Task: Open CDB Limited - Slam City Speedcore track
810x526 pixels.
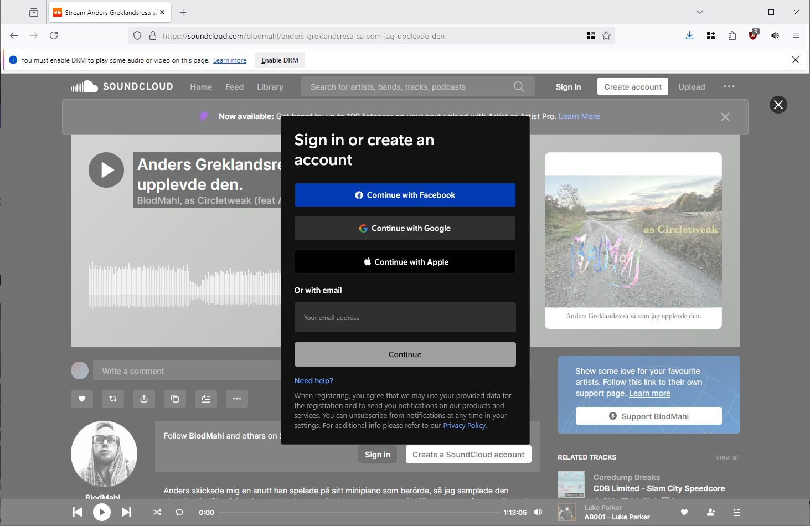Action: (x=659, y=488)
